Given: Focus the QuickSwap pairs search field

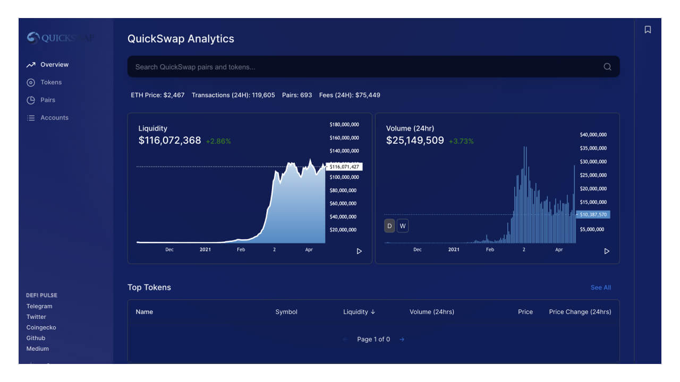Looking at the screenshot, I should 361,67.
